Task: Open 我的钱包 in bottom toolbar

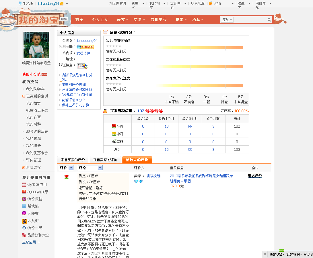Action: 293,254
